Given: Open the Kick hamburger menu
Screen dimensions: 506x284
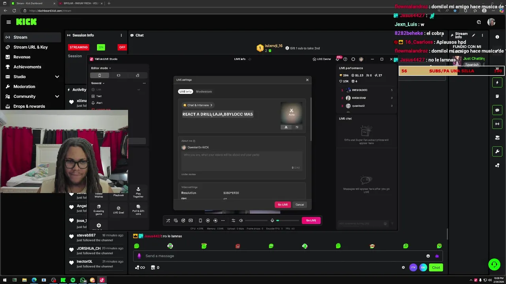Looking at the screenshot, I should 8,22.
